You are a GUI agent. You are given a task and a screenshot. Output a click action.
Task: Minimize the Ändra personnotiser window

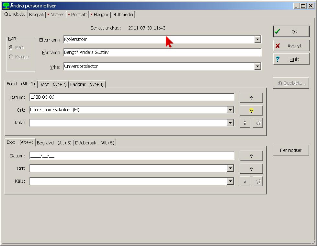(x=296, y=6)
